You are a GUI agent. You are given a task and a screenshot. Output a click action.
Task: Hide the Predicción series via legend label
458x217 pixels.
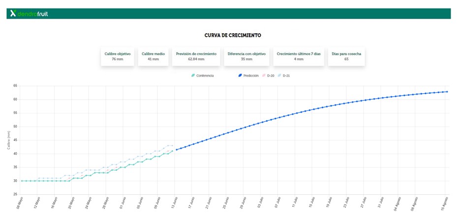(251, 76)
